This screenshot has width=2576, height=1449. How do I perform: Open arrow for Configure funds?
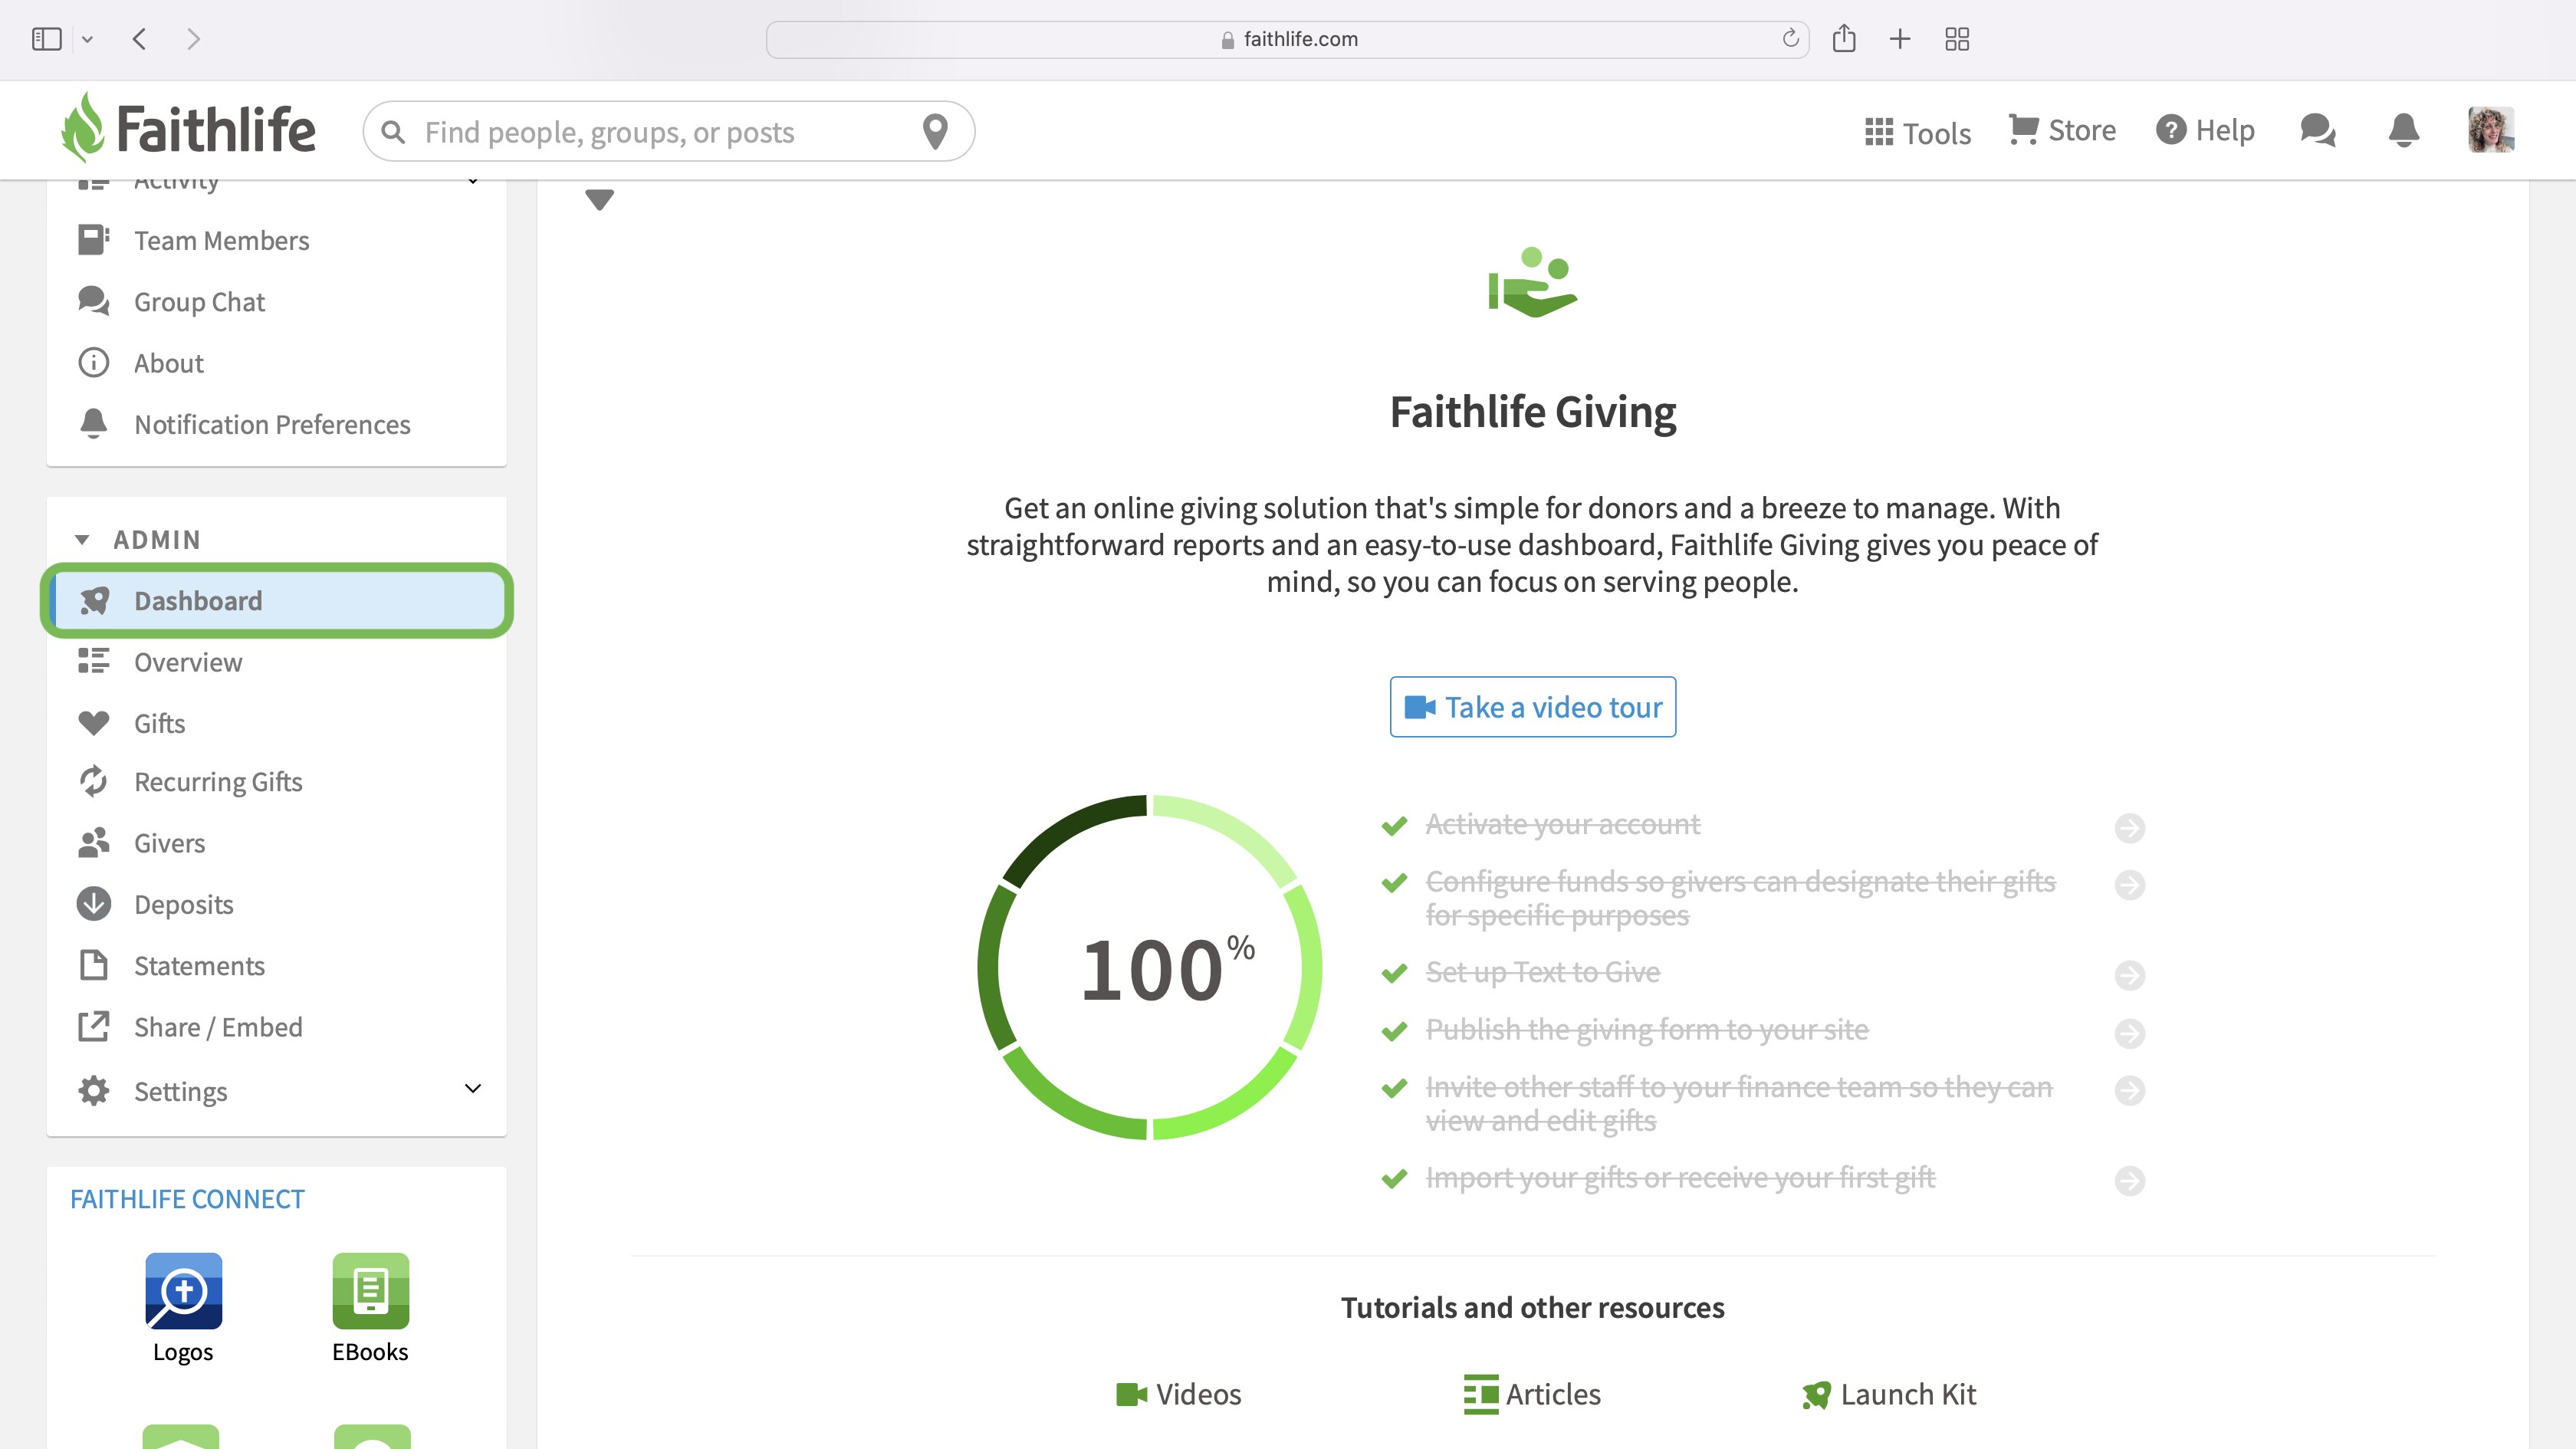[x=2129, y=885]
